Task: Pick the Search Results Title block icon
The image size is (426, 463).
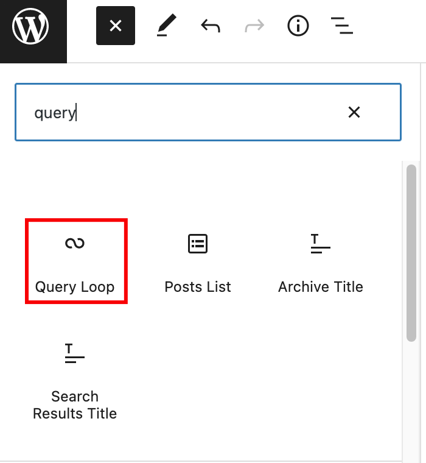Action: coord(75,353)
